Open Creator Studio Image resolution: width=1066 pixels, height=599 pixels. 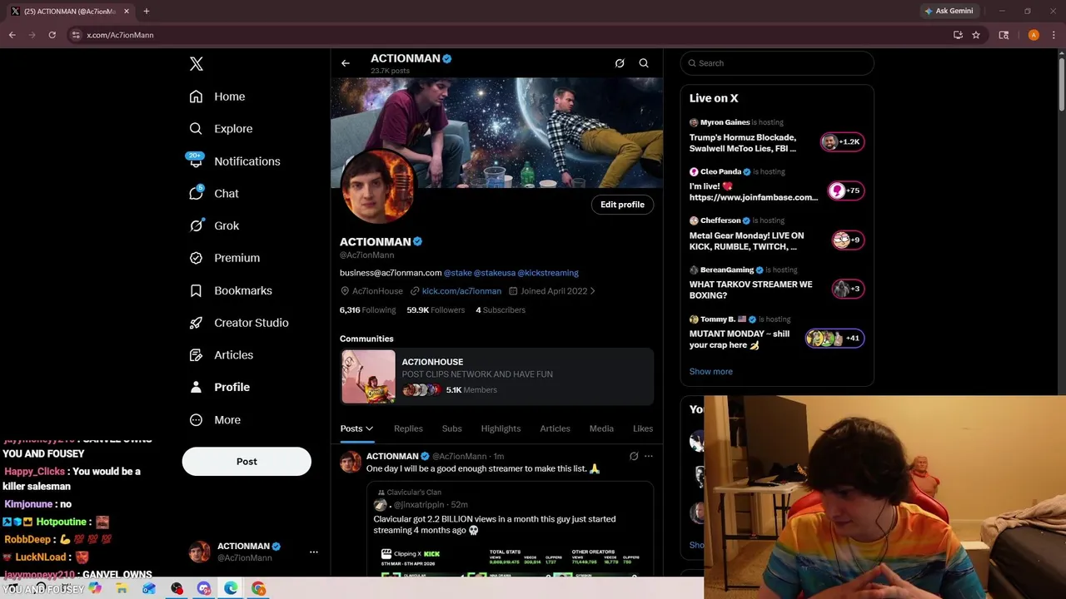click(x=239, y=323)
